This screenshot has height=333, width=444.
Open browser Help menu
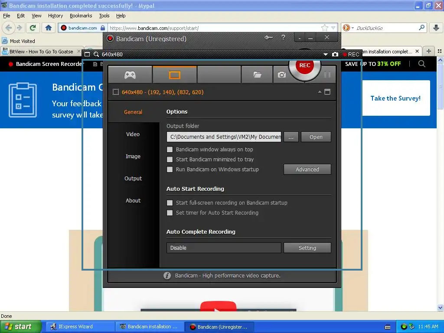click(x=121, y=16)
